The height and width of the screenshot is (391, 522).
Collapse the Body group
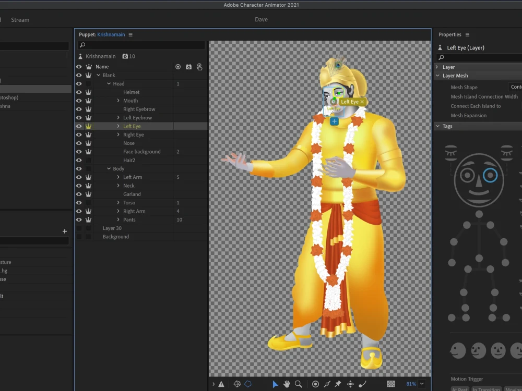tap(109, 168)
